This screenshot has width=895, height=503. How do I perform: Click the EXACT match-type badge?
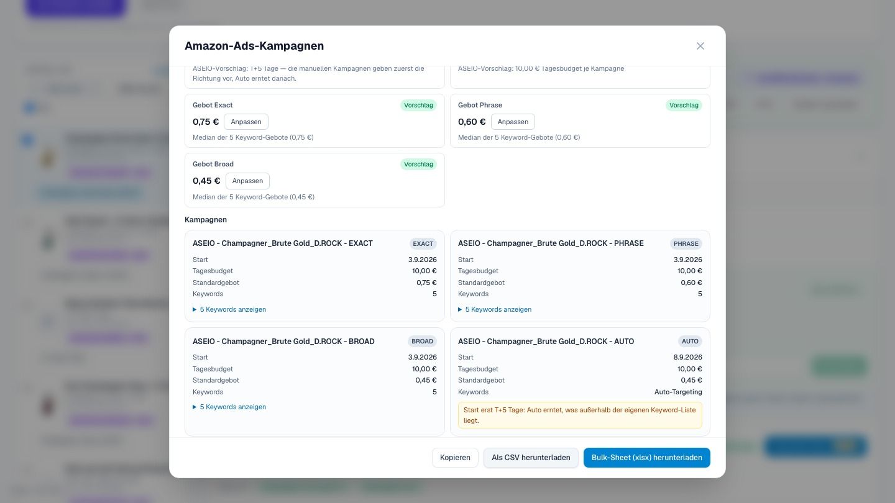click(x=423, y=243)
